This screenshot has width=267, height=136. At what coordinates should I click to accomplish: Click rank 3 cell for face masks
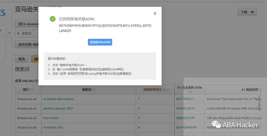[x=139, y=118]
